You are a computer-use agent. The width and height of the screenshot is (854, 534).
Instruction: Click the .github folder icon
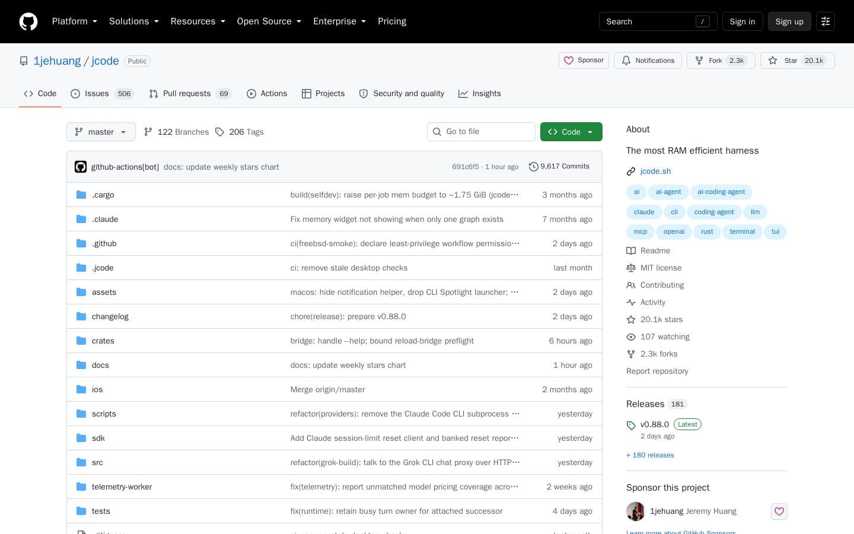click(81, 243)
